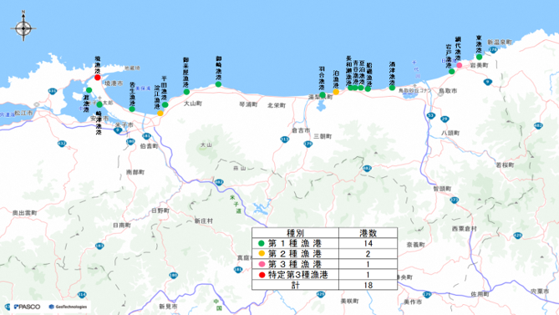Click yellow 第2種漁港 legend dot
Viewport: 559px width, 315px height.
click(262, 254)
